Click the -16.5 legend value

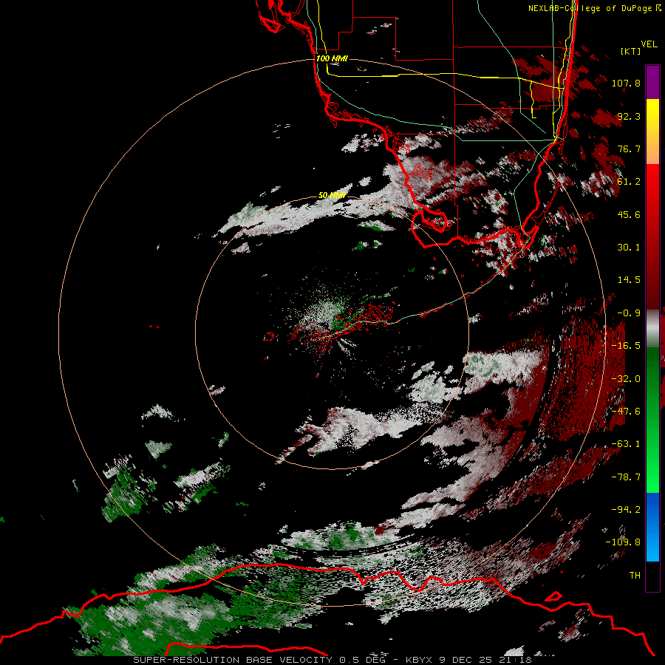pos(626,346)
